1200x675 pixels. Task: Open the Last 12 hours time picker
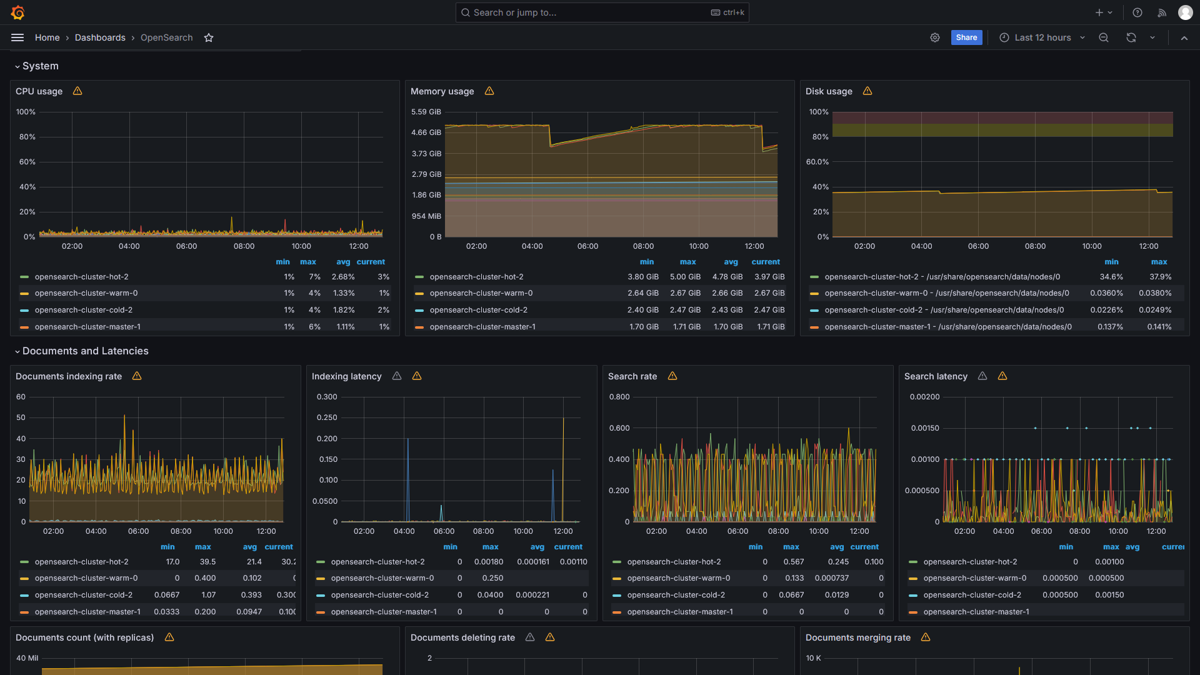tap(1042, 37)
